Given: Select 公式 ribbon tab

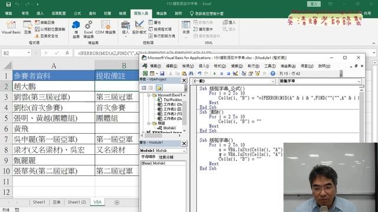Looking at the screenshot, I should (x=77, y=14).
